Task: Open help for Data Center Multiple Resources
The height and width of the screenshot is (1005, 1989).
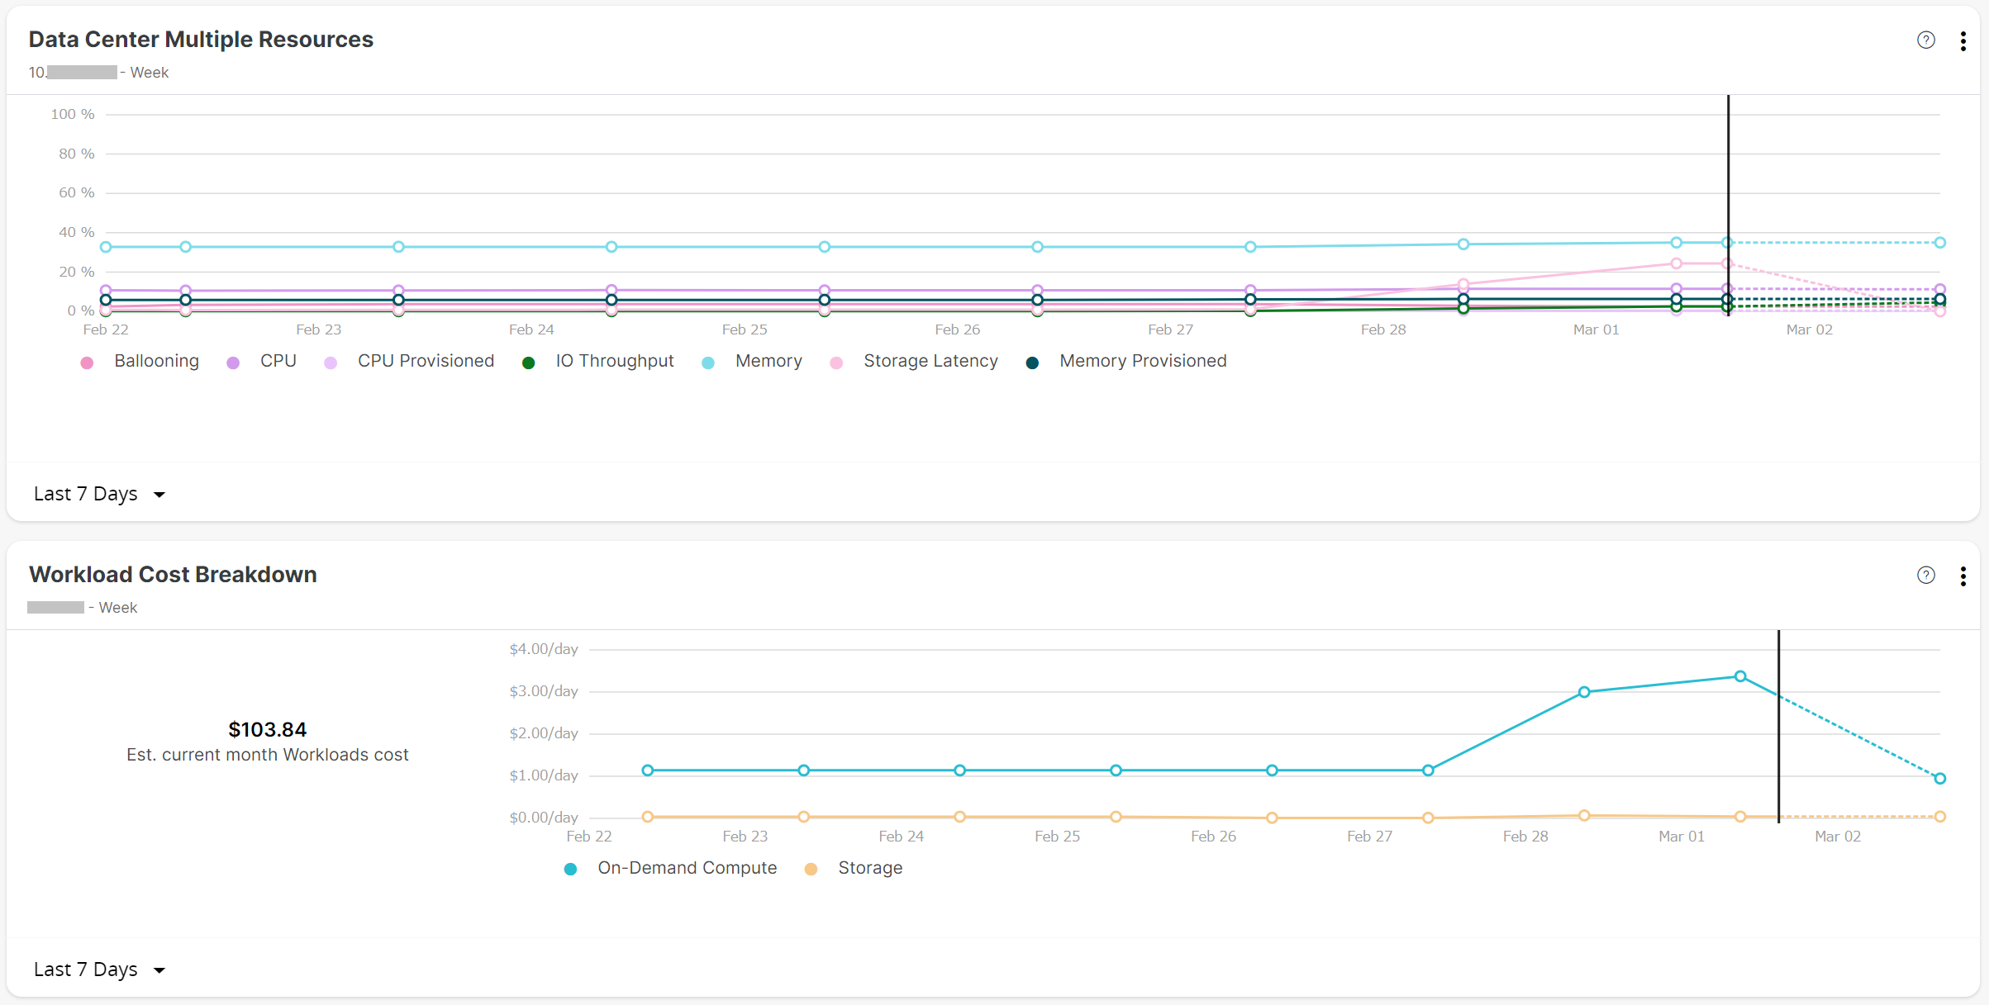Action: coord(1925,40)
